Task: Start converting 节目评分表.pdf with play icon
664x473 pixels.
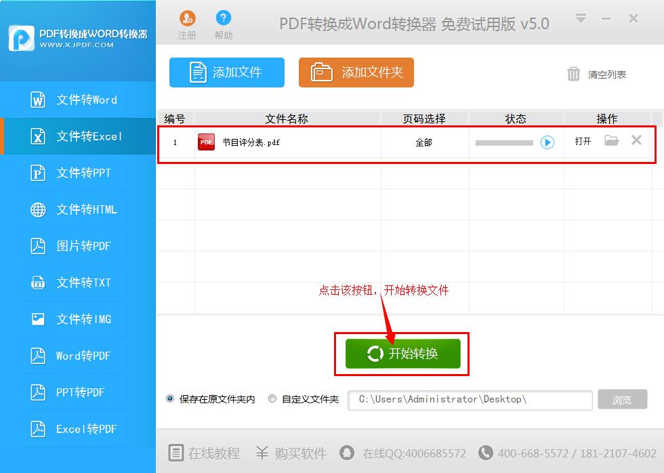Action: (547, 142)
